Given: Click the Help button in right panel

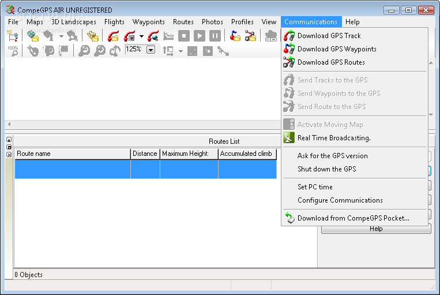Looking at the screenshot, I should click(376, 229).
